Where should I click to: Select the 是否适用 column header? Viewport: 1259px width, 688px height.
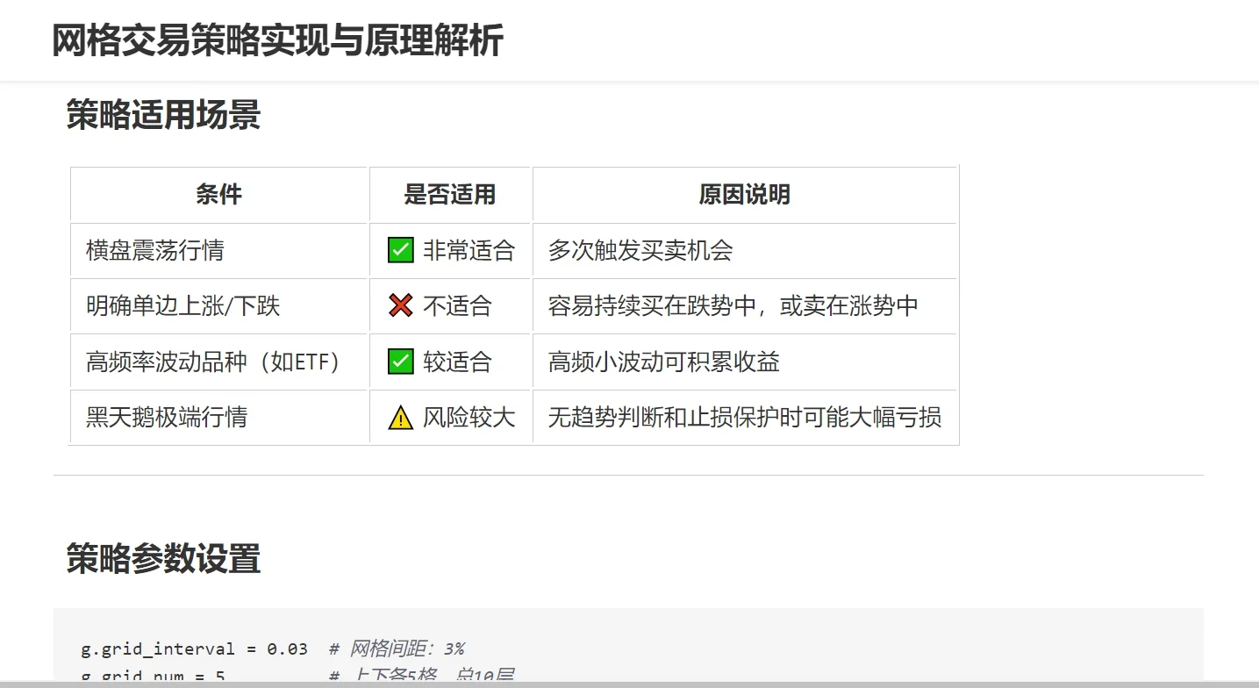tap(450, 195)
